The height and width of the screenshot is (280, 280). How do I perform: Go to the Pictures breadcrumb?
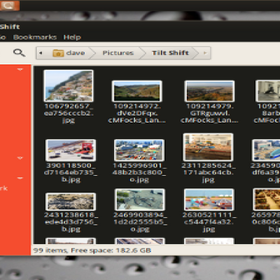click(x=118, y=53)
